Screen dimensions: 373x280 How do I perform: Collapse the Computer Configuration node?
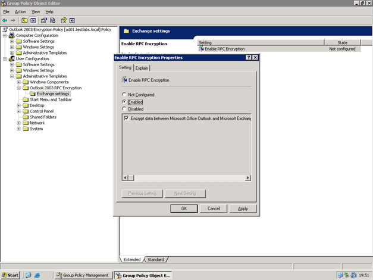[5, 36]
